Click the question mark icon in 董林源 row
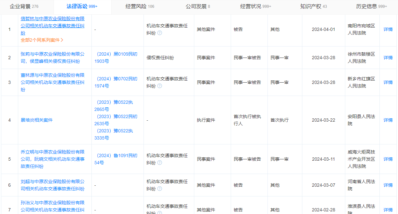Viewport: 398px width, 214px height. pyautogui.click(x=159, y=86)
